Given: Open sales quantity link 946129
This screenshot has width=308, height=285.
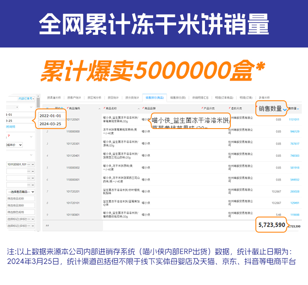Looking at the screenshot, I should click(x=294, y=131).
